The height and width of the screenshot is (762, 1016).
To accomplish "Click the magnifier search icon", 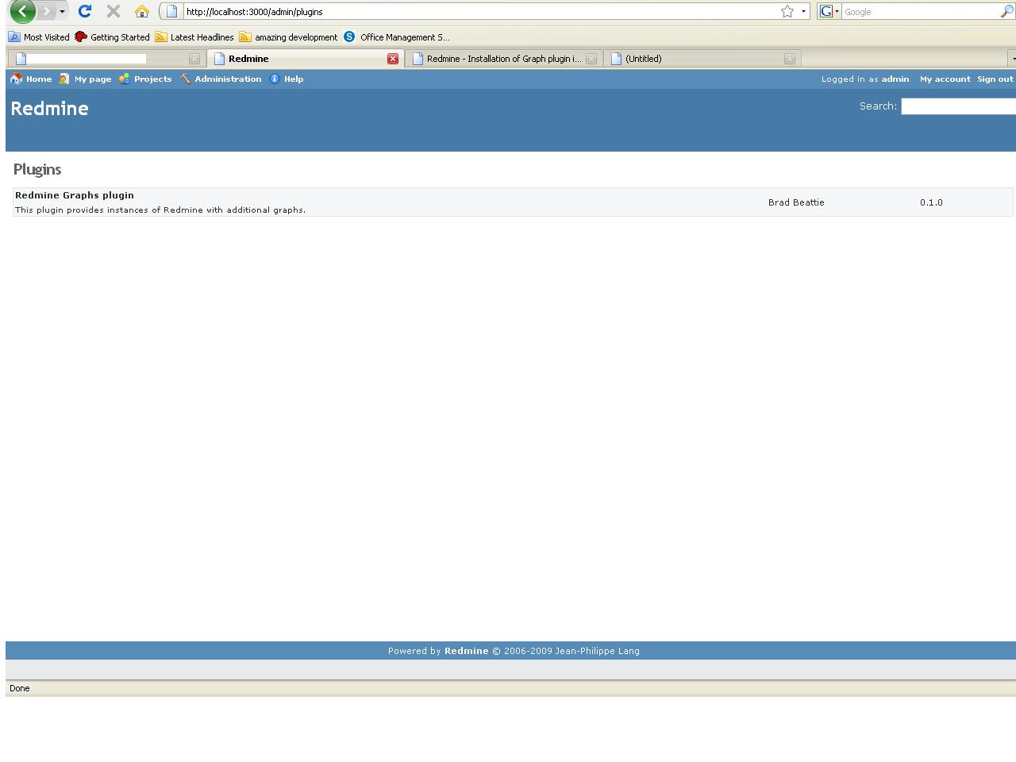I will point(1006,11).
